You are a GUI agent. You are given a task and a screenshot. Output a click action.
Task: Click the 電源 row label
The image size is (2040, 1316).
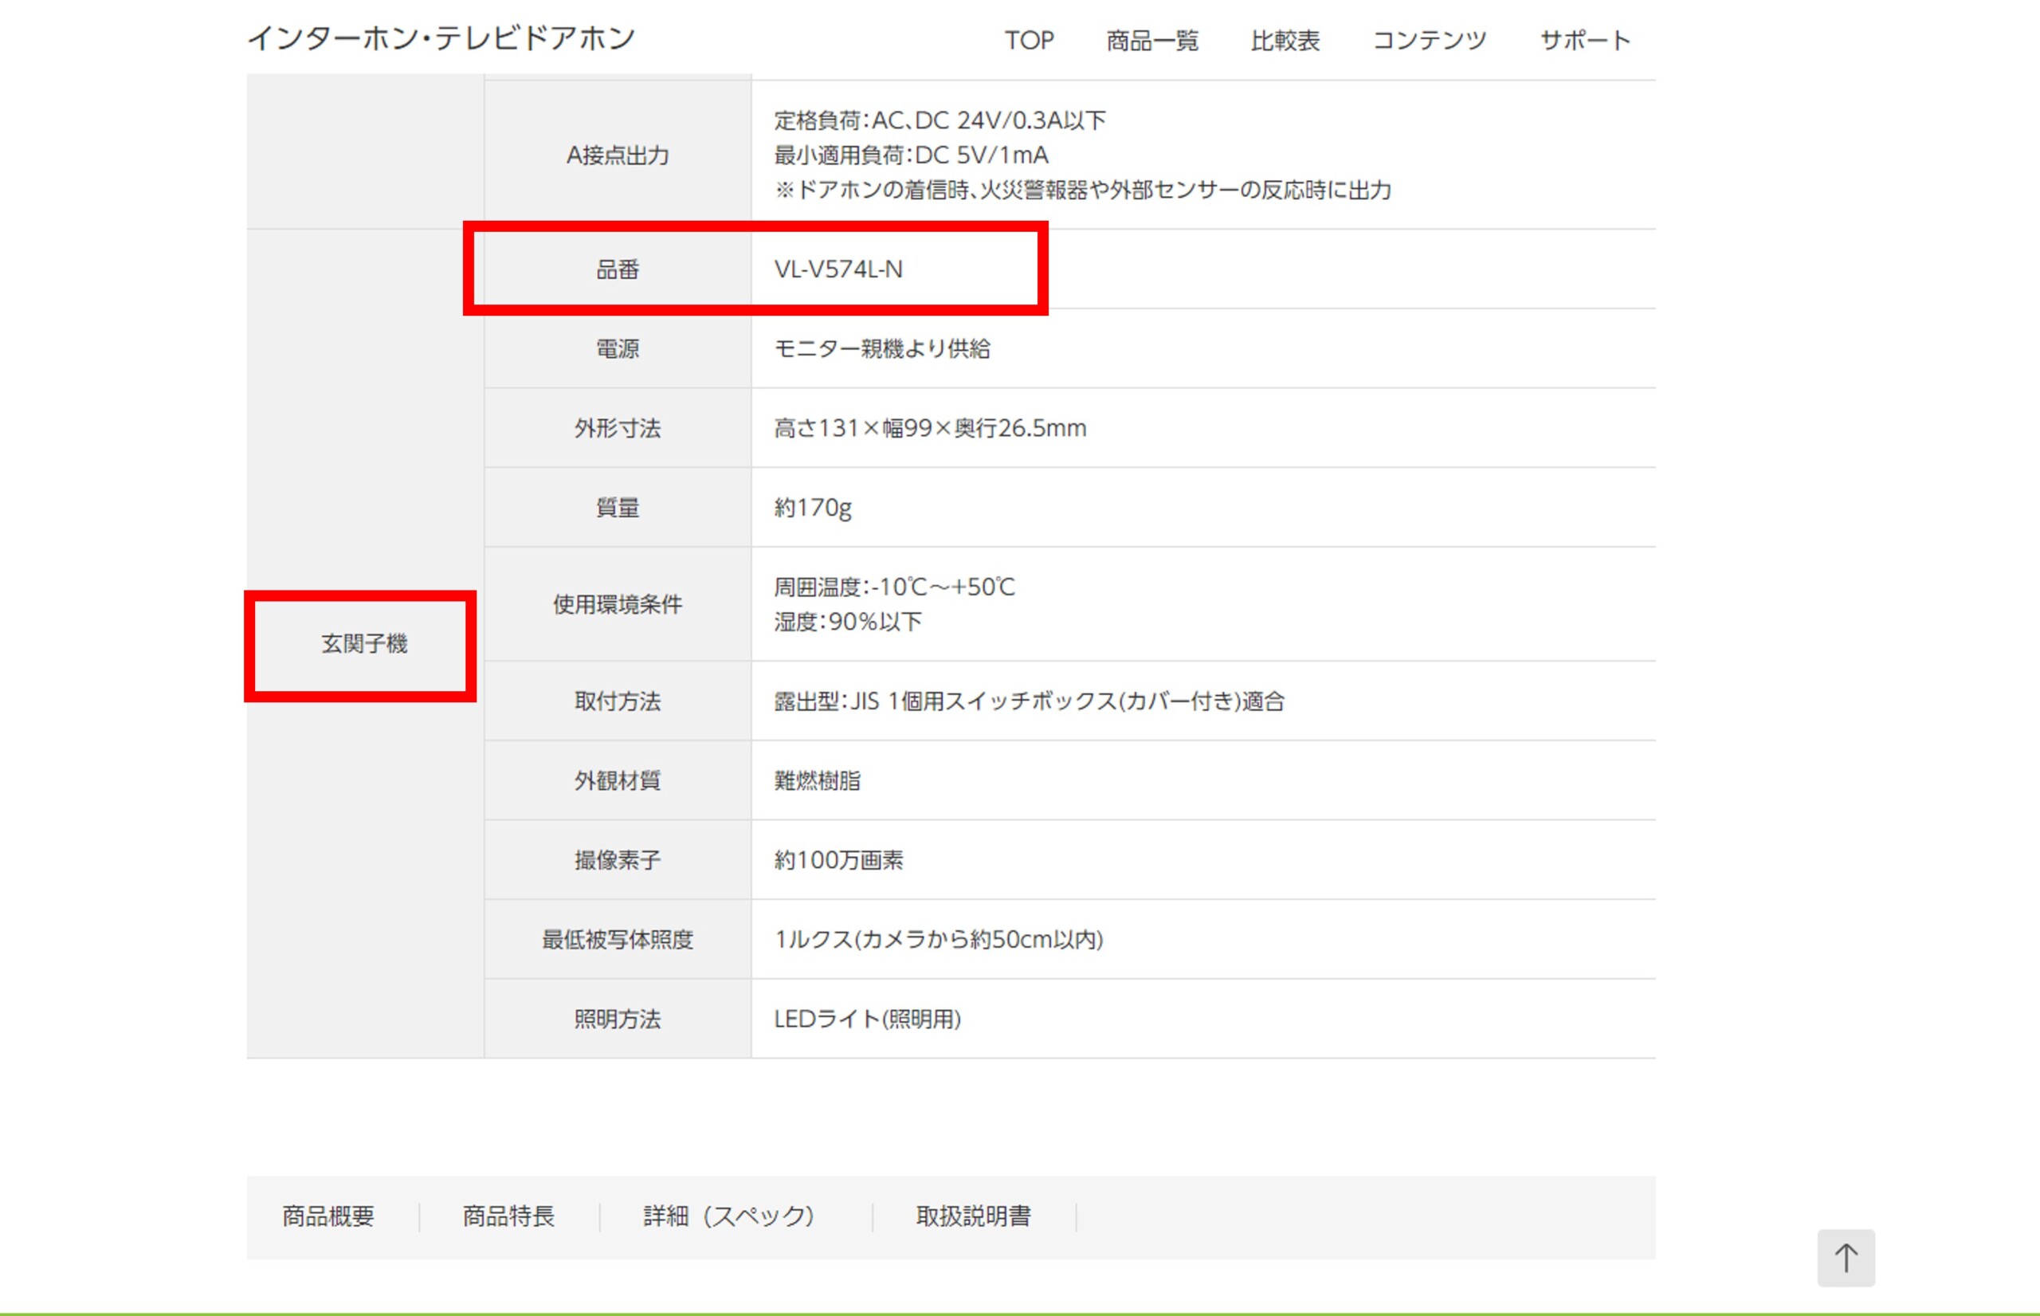[x=618, y=348]
